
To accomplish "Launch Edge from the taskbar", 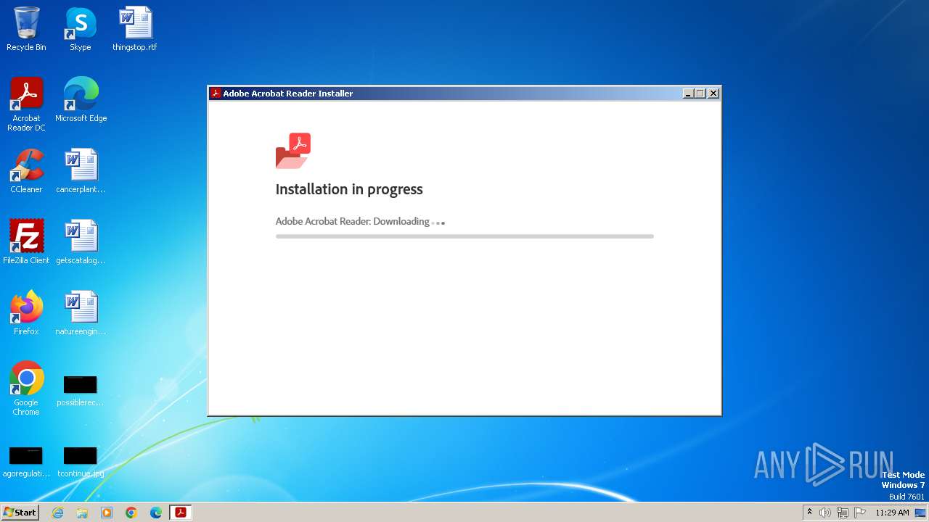I will tap(156, 513).
